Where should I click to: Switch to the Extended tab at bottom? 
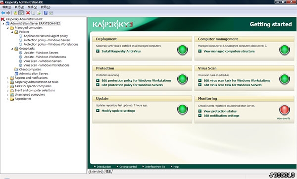96,172
